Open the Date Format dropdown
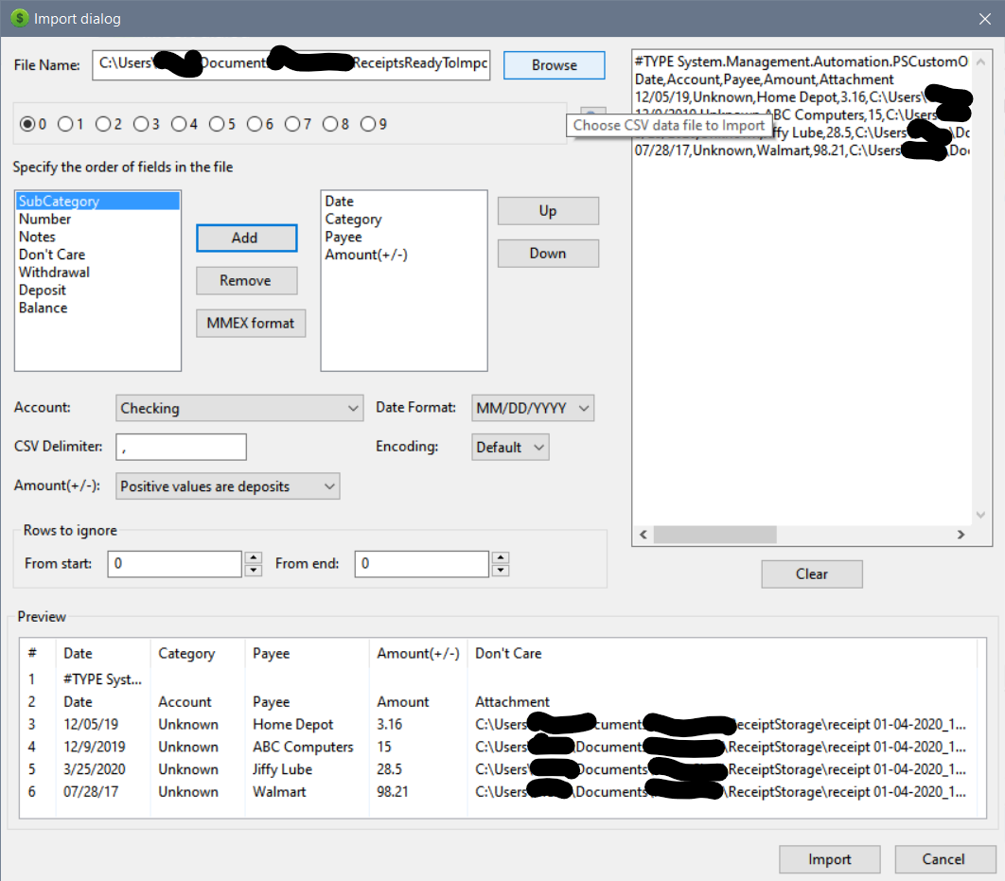Screen dimensions: 1005x881 point(533,408)
